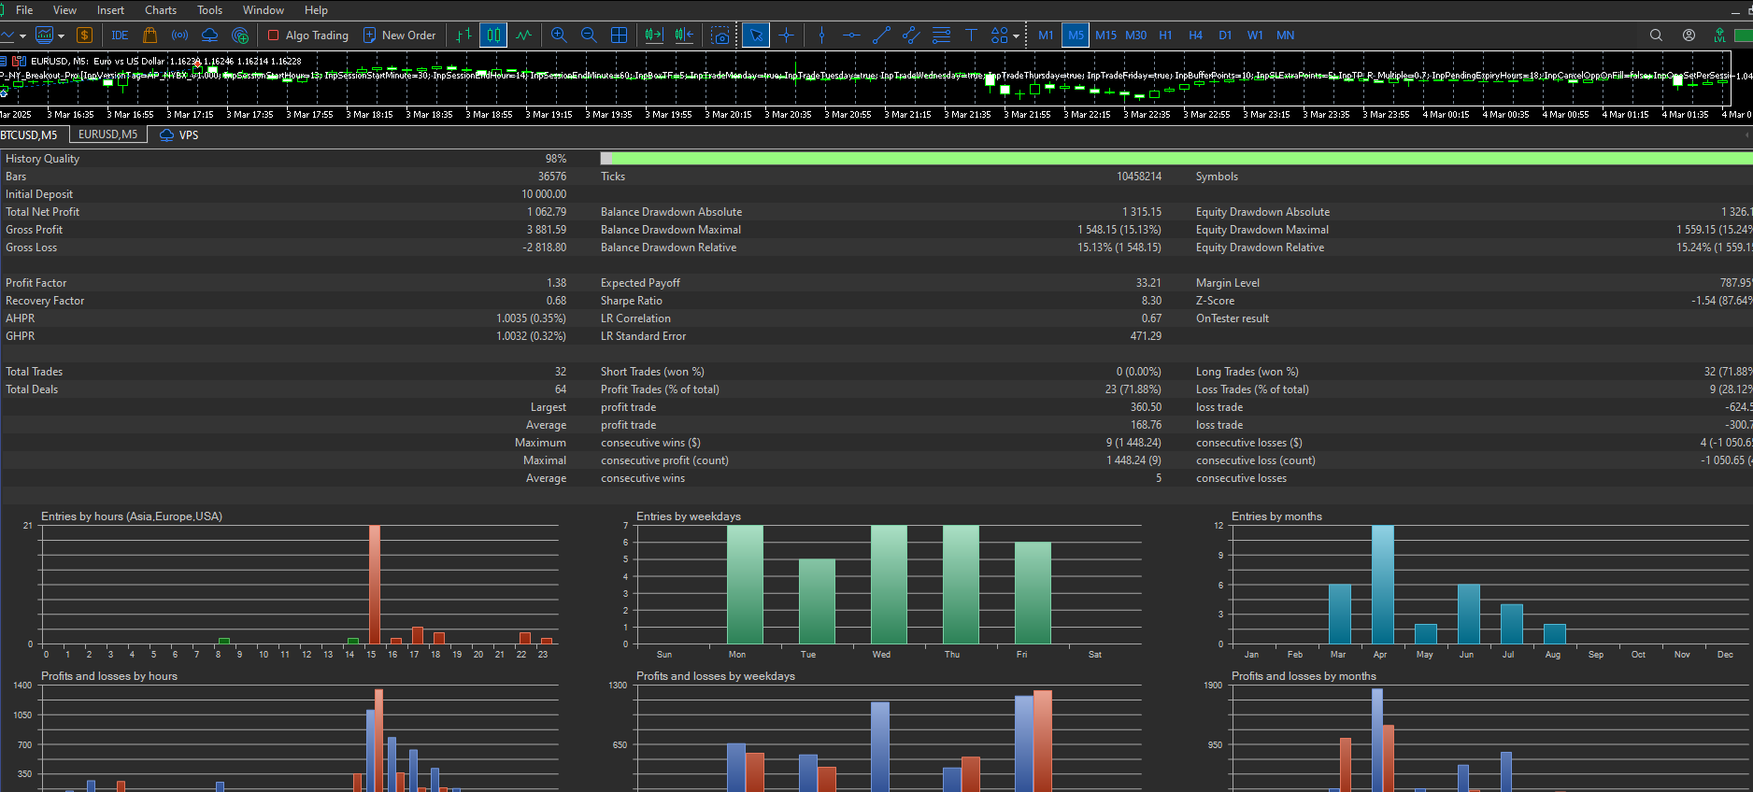Open the Tools menu
Viewport: 1753px width, 792px height.
209,10
